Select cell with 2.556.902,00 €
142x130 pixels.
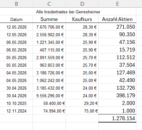click(x=49, y=35)
